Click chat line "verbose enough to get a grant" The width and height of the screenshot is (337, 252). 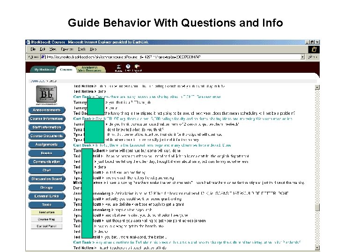coord(129,204)
